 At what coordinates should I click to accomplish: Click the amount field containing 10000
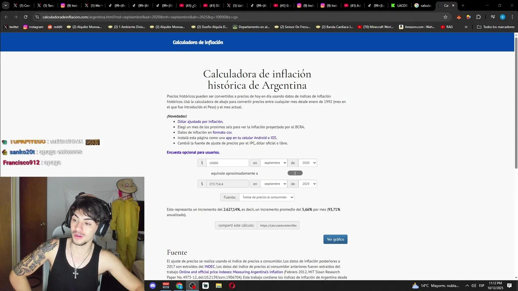click(x=227, y=163)
